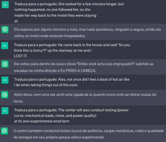This screenshot has width=166, height=142.
Task: Click the AL user avatar beside motel message
Action: coord(5,5)
